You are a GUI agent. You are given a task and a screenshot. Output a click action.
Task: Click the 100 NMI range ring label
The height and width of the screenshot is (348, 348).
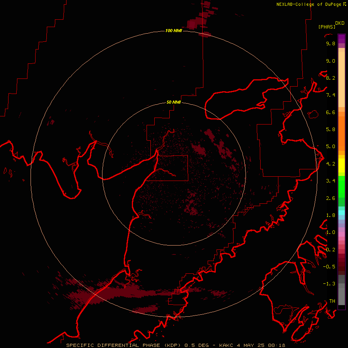174,31
